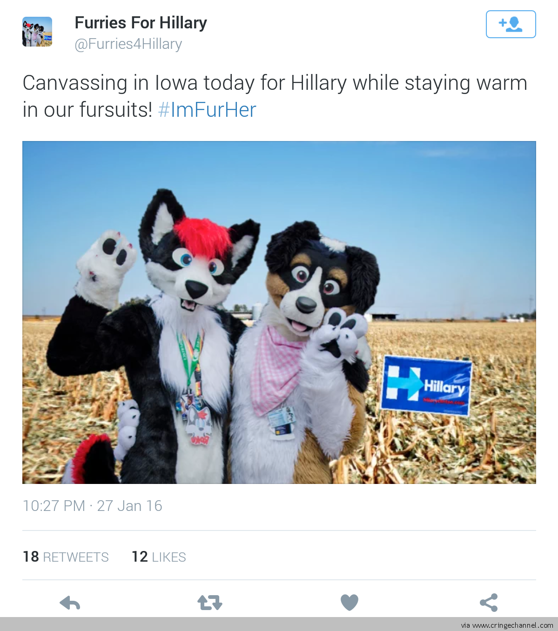Open the #ImFurHer hashtag
The width and height of the screenshot is (558, 631).
pyautogui.click(x=207, y=110)
